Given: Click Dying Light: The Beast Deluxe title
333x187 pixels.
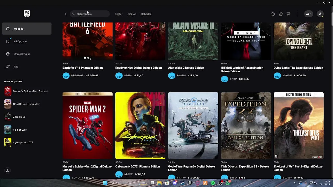Looking at the screenshot, I should pyautogui.click(x=298, y=68).
